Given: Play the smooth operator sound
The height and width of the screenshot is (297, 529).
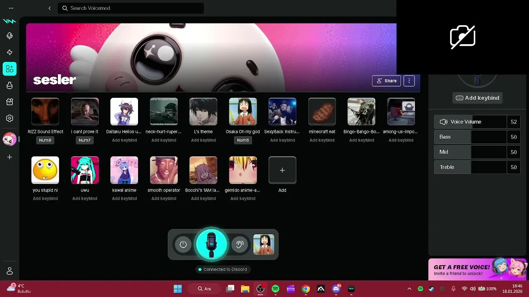Looking at the screenshot, I should [164, 170].
